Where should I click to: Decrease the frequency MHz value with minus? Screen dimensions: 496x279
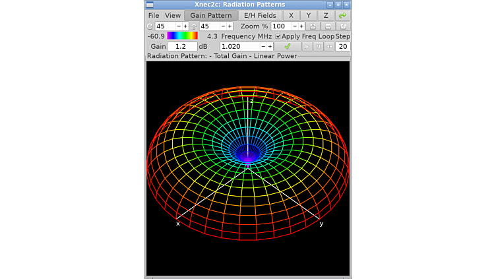coord(263,47)
